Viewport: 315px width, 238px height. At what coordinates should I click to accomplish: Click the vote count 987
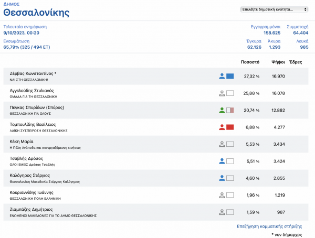[x=281, y=212]
